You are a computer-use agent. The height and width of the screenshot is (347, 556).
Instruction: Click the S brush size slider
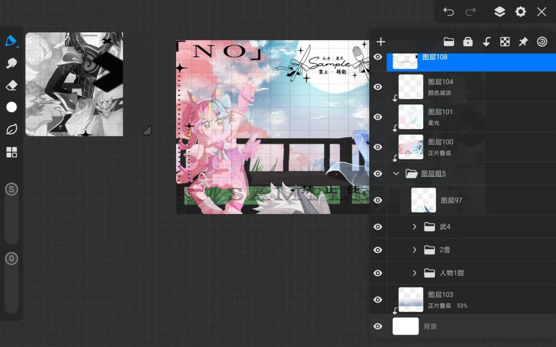pyautogui.click(x=11, y=213)
